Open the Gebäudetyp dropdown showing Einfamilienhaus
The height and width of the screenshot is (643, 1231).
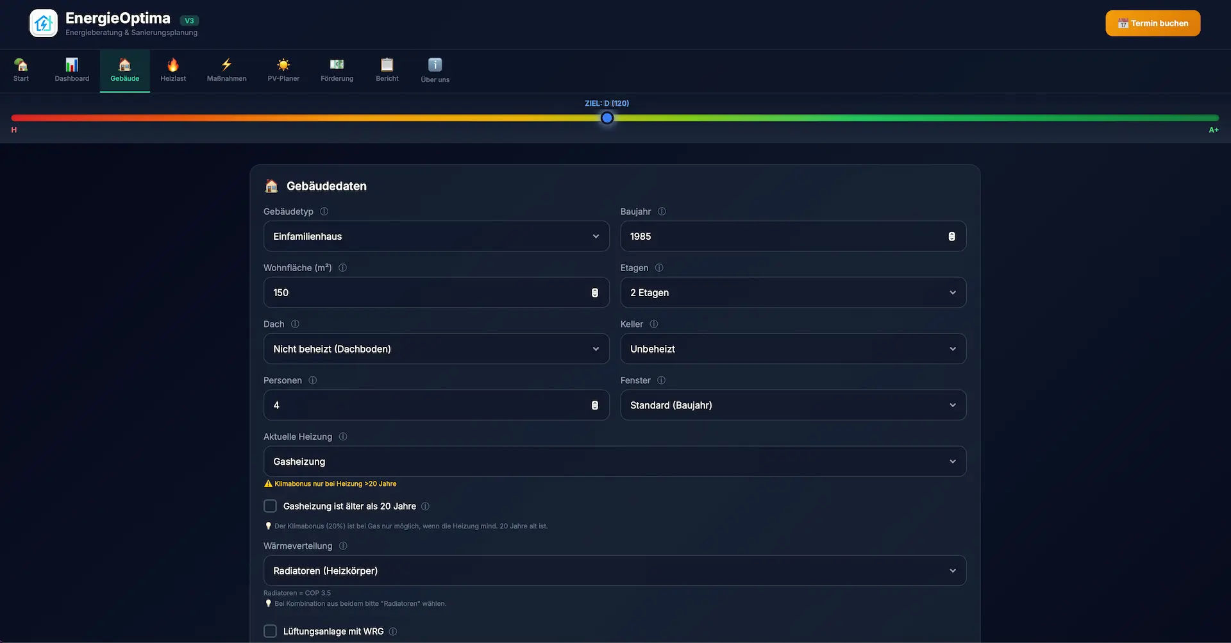coord(436,237)
